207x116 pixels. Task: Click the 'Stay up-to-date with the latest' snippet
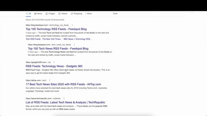pyautogui.click(x=66, y=108)
